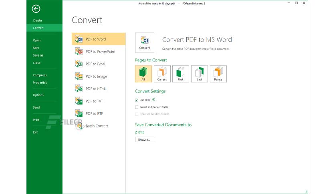Maximize the PDFsam Enhanced window
Screen dimensions: 335x194
click(x=296, y=3)
